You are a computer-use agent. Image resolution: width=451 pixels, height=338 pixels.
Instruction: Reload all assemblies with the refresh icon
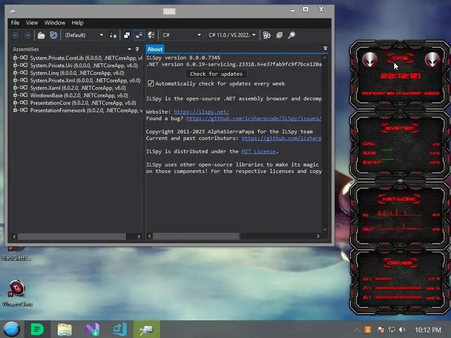tap(53, 35)
